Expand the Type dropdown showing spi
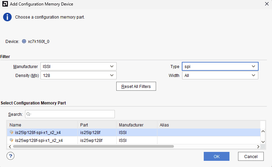Screen dimensions: 272x167 coord(220,66)
